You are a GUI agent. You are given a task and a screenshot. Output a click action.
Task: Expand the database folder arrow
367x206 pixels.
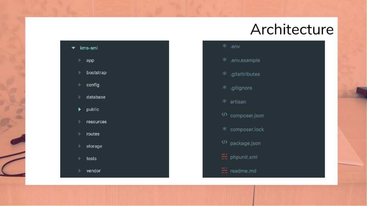click(x=80, y=97)
